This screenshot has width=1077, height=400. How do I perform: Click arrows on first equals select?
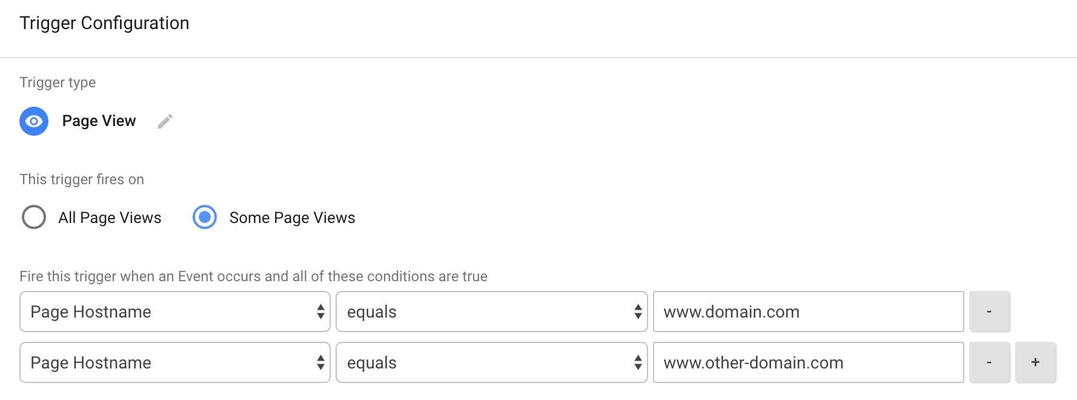(638, 312)
